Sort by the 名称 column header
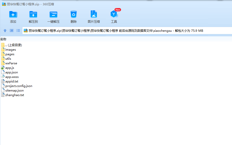This screenshot has width=232, height=145. coord(3,39)
